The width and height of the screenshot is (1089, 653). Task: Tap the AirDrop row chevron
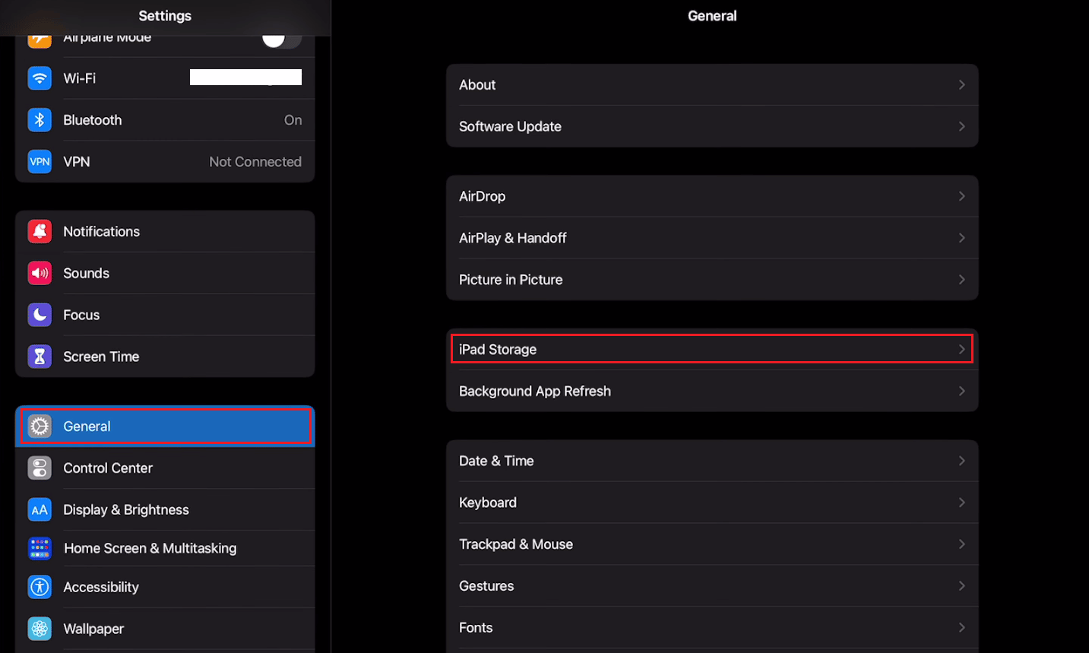[x=961, y=196]
